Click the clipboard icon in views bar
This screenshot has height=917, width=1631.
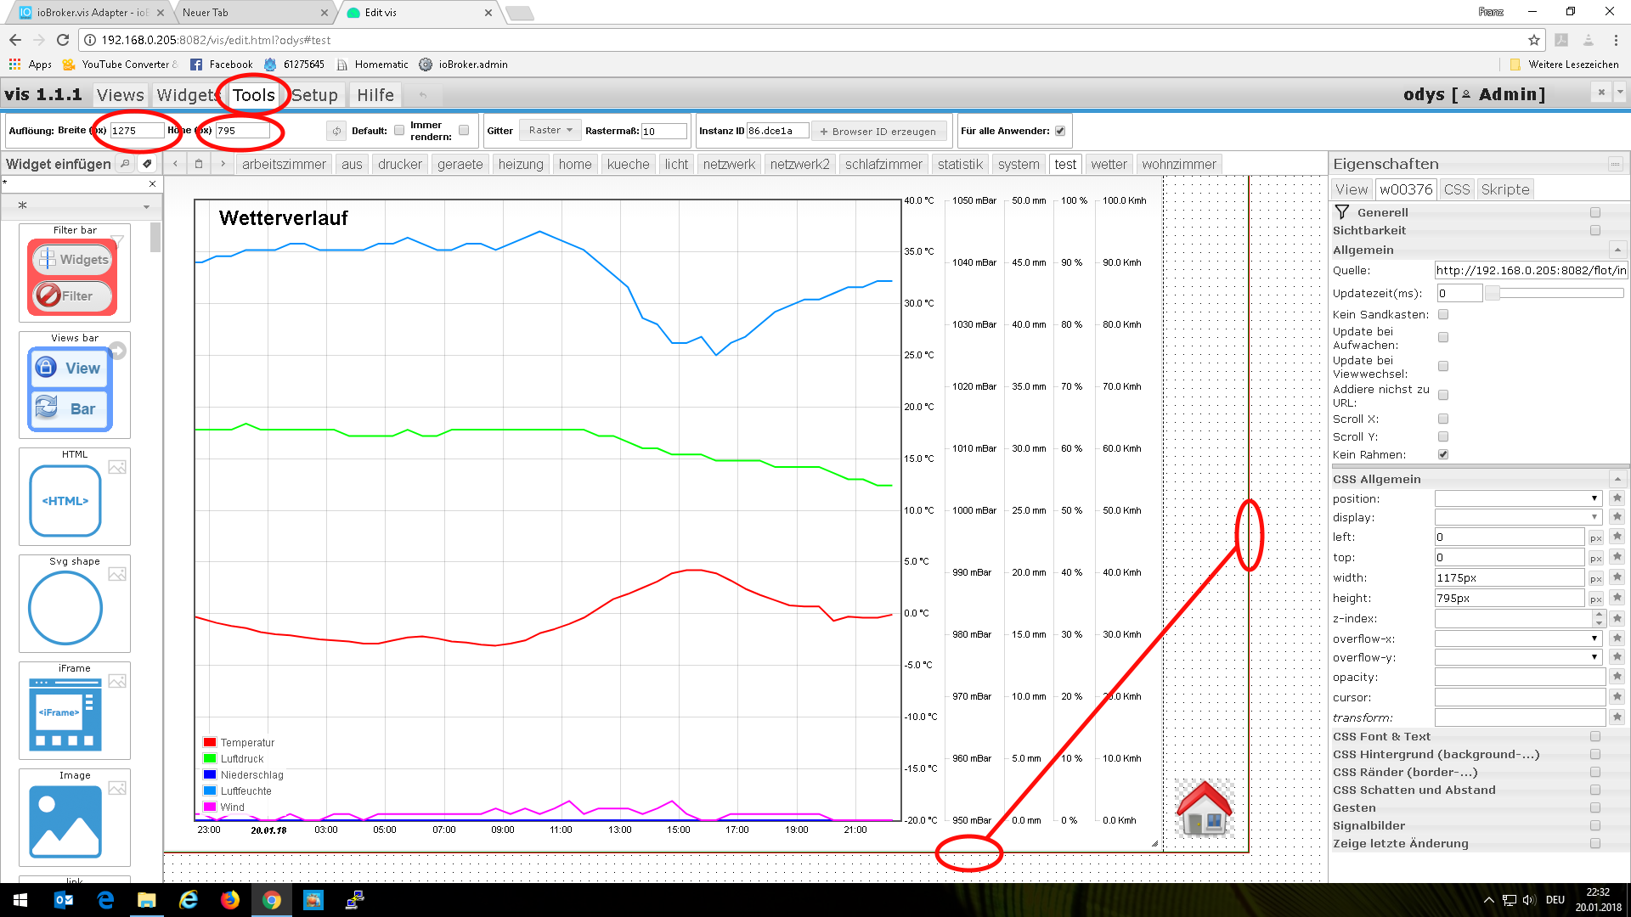(x=199, y=164)
